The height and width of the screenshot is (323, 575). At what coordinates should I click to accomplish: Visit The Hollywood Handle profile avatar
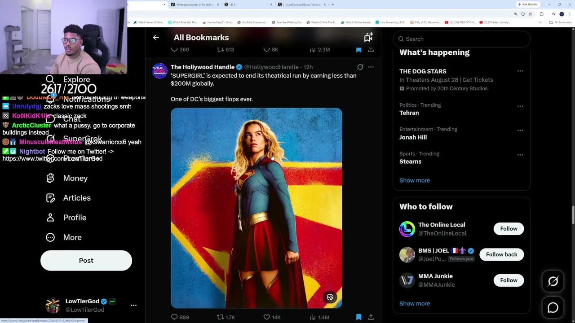click(159, 71)
